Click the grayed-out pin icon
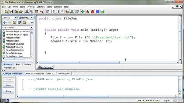 coord(62,11)
